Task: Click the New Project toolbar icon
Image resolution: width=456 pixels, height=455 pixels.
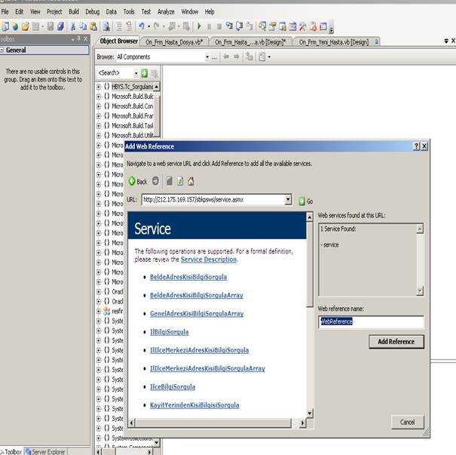Action: click(x=5, y=26)
